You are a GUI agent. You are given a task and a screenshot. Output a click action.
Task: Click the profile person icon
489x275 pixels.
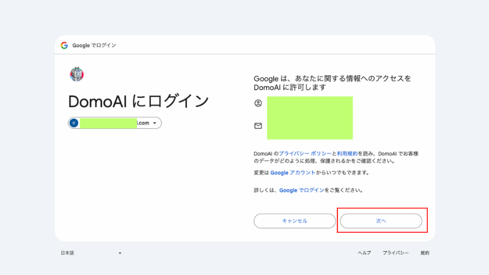[258, 103]
